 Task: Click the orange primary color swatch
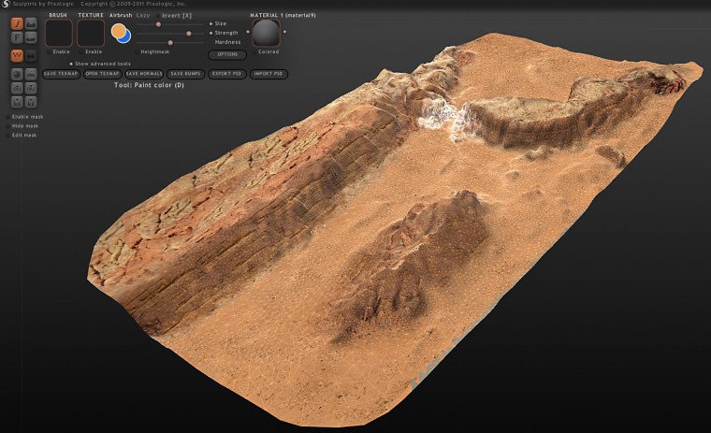pos(118,31)
